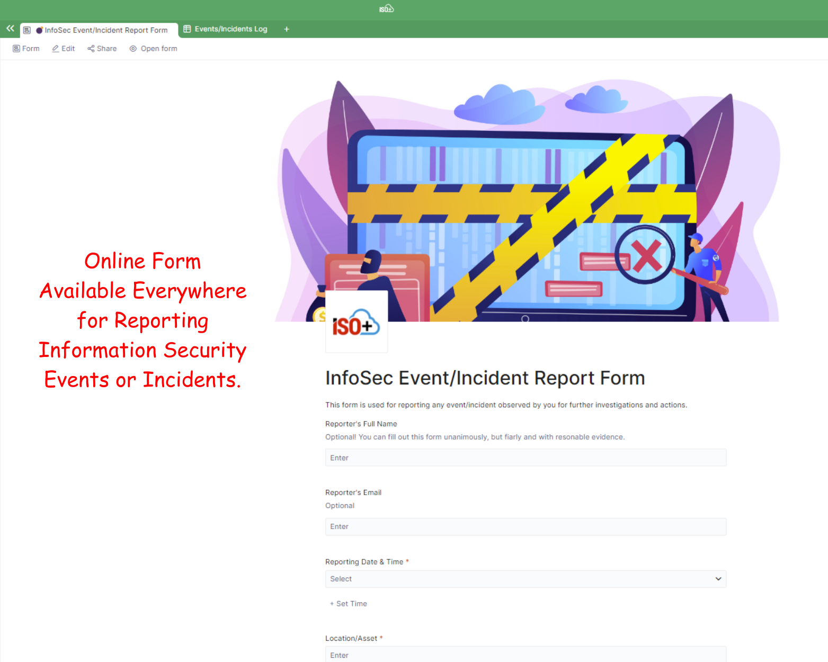Click the dropdown chevron on Select field
828x662 pixels.
[x=718, y=579]
